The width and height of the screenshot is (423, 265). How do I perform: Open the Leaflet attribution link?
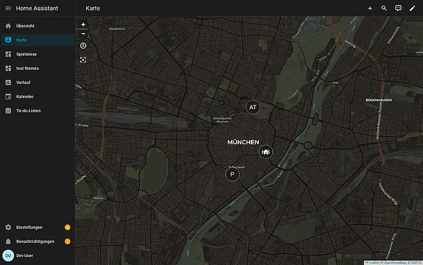click(x=373, y=263)
